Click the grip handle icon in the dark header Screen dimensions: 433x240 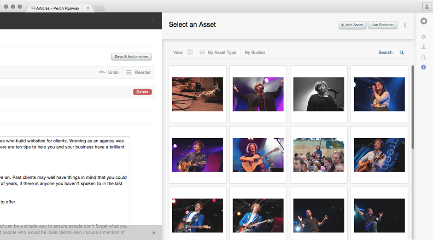click(x=154, y=20)
